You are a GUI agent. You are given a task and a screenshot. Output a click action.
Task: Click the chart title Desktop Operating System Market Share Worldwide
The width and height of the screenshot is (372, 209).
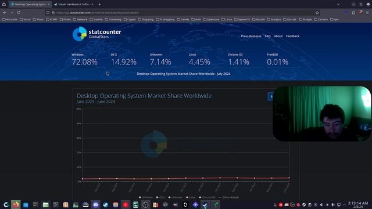(x=144, y=96)
